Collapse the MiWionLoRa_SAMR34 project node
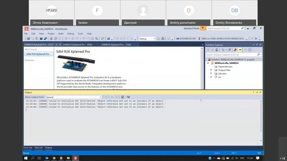The image size is (287, 161). (208, 63)
